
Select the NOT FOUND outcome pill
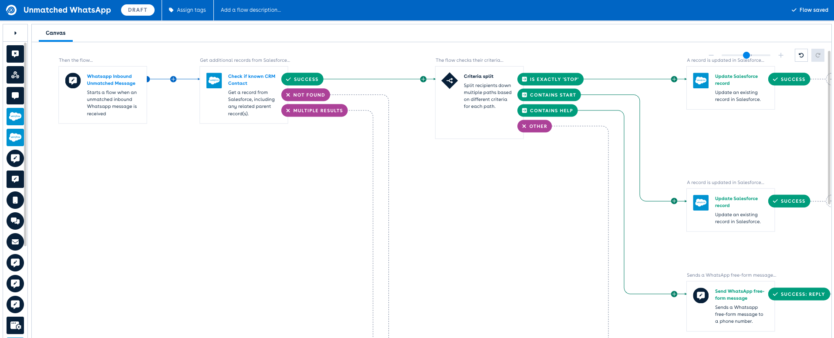305,95
